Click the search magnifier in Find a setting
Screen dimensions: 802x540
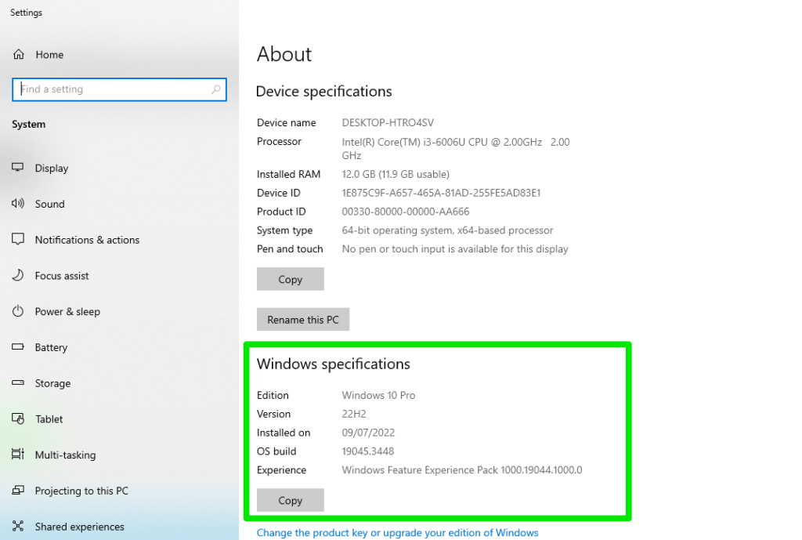215,89
